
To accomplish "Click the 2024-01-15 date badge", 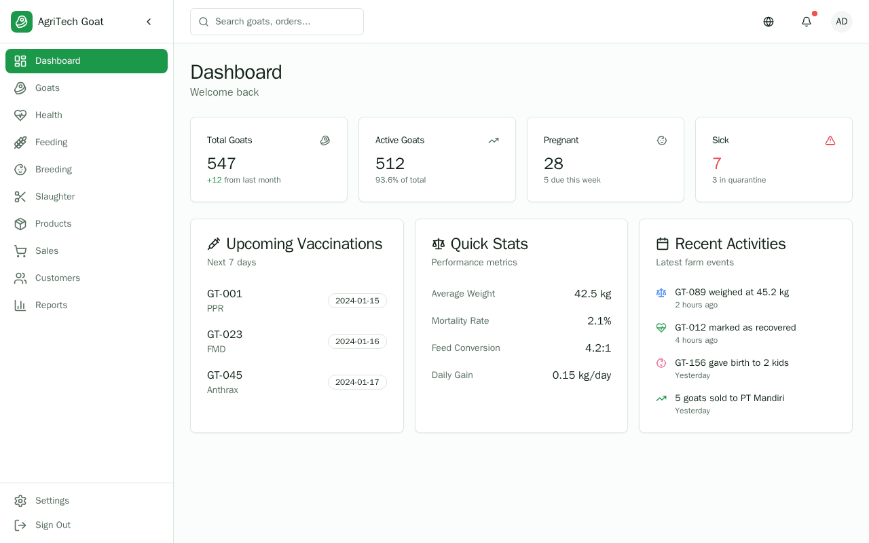I will (x=357, y=301).
